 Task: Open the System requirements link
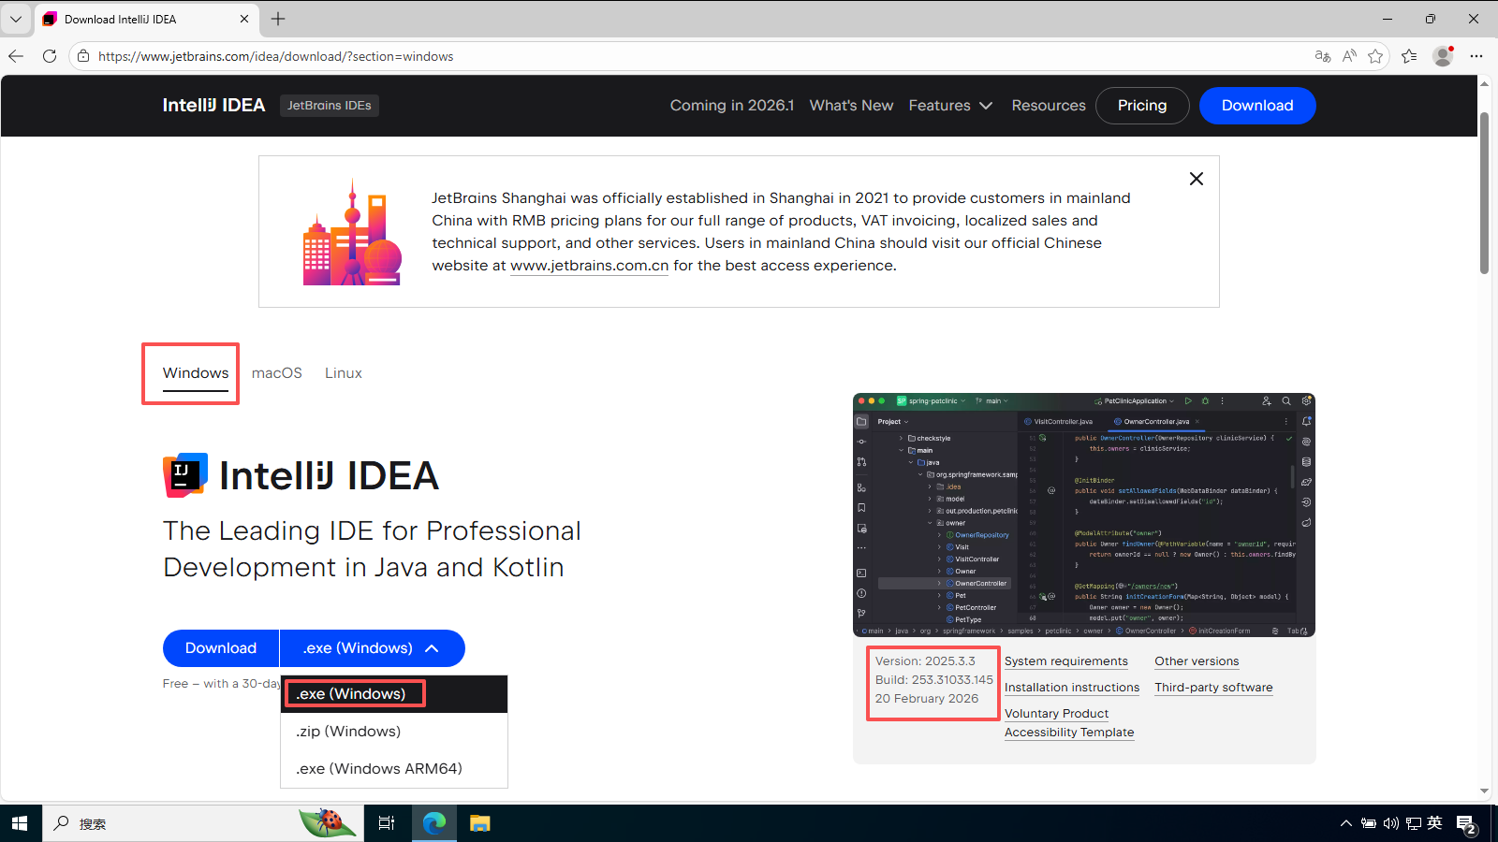click(x=1065, y=661)
